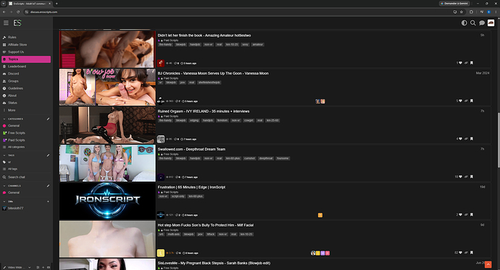Open DM with bilesloth77
Screen dimensions: 500x270
point(26,208)
